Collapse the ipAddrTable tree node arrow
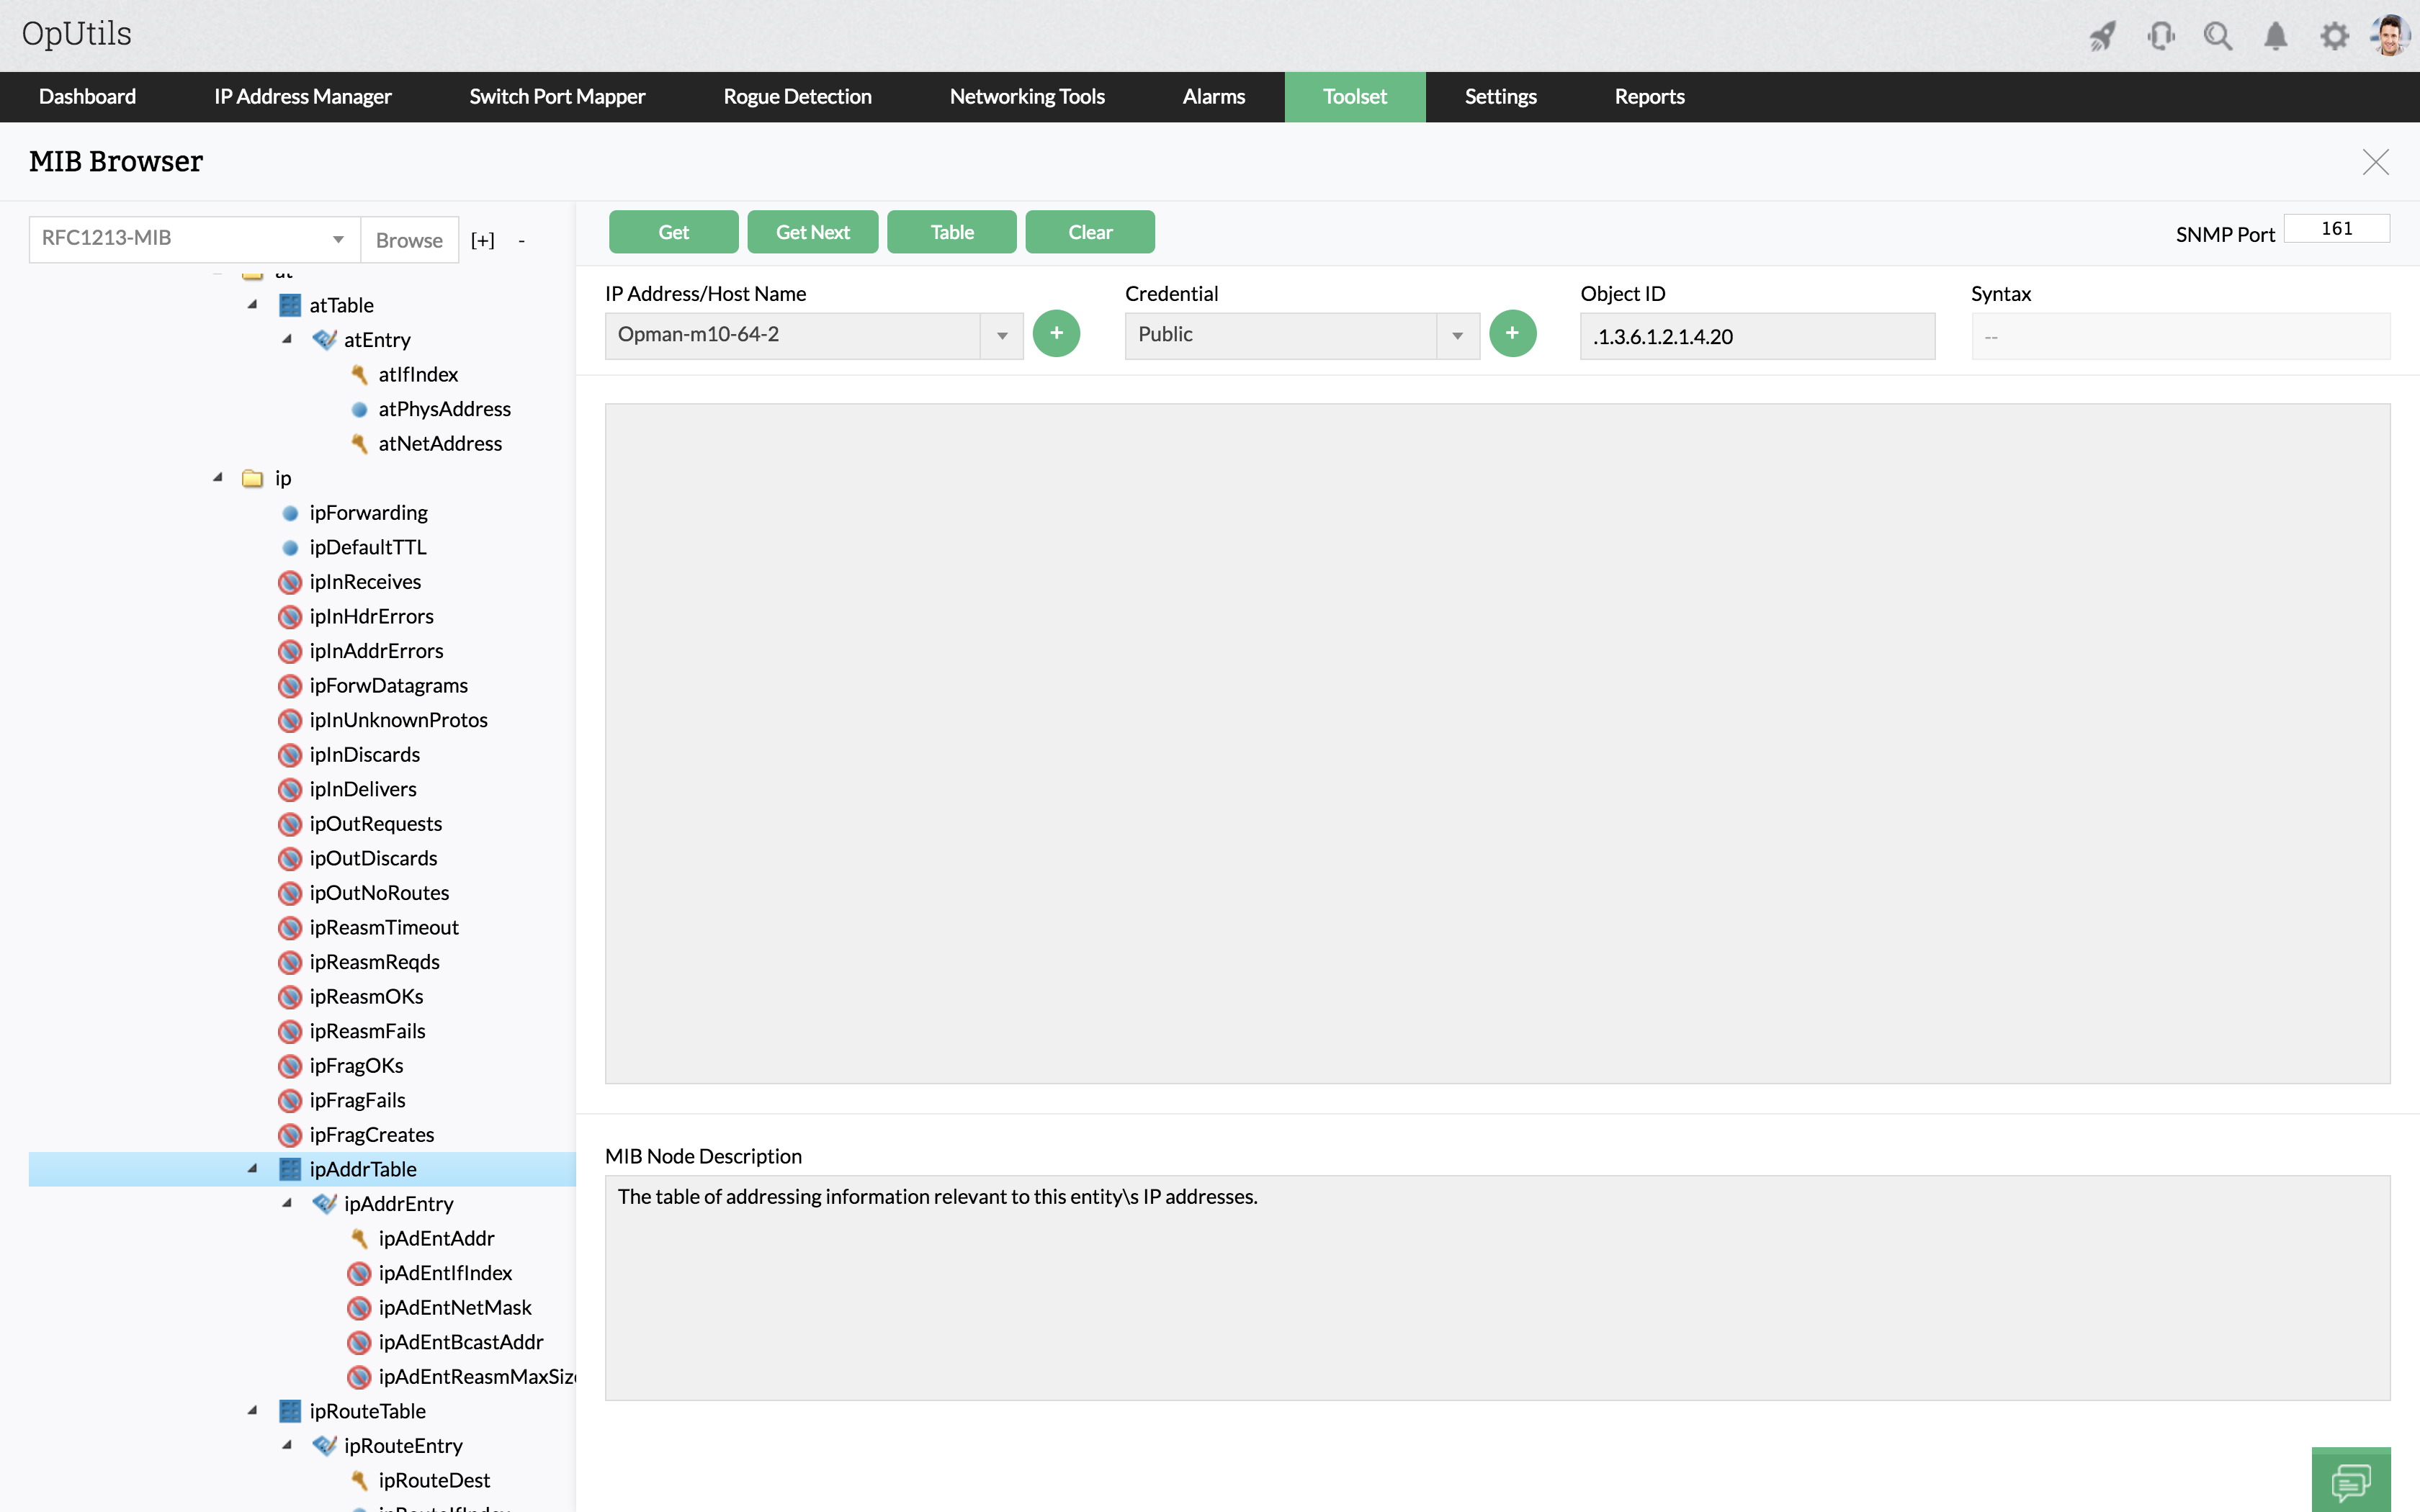Screen dimensions: 2420x1512 (253, 1168)
